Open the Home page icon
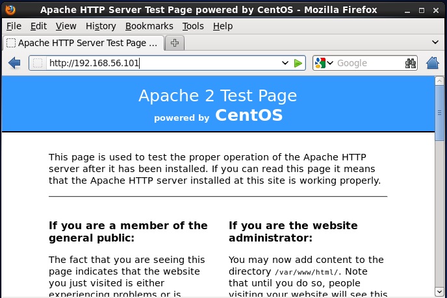 pyautogui.click(x=433, y=63)
